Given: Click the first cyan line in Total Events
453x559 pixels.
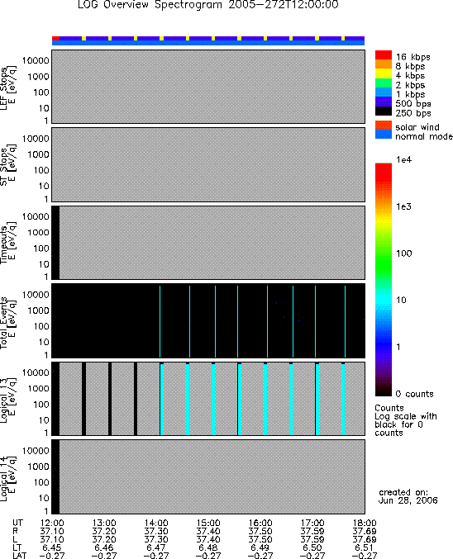Looking at the screenshot, I should tap(160, 321).
